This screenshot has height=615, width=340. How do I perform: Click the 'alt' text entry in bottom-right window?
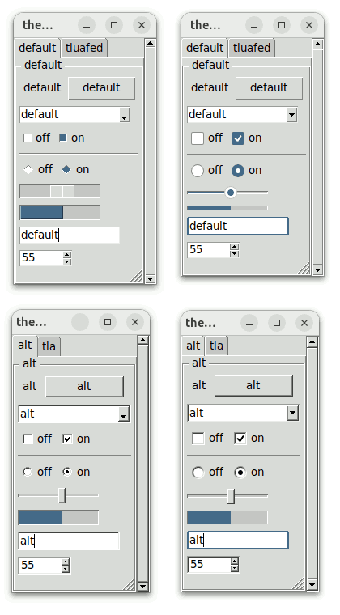pos(238,540)
